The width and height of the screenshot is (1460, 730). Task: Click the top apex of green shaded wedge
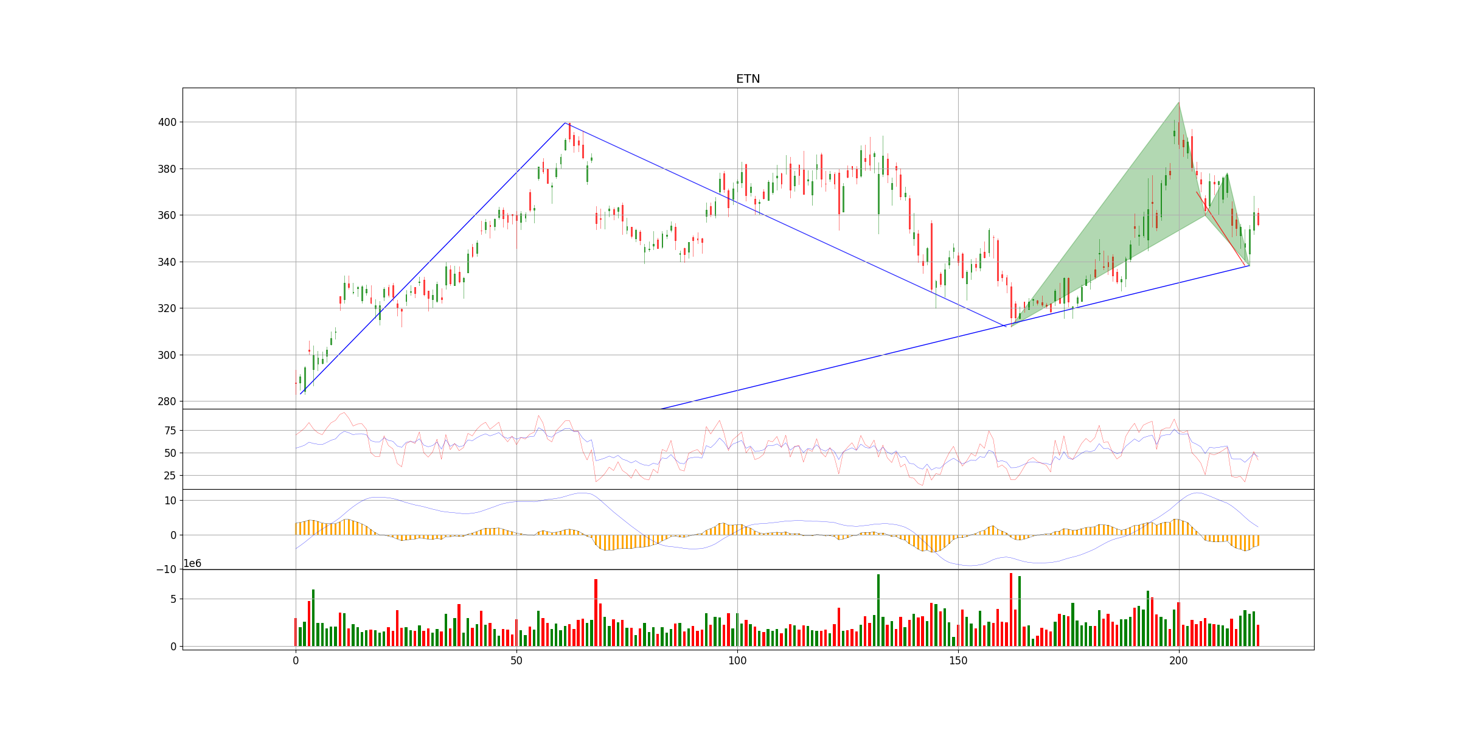pyautogui.click(x=1178, y=103)
